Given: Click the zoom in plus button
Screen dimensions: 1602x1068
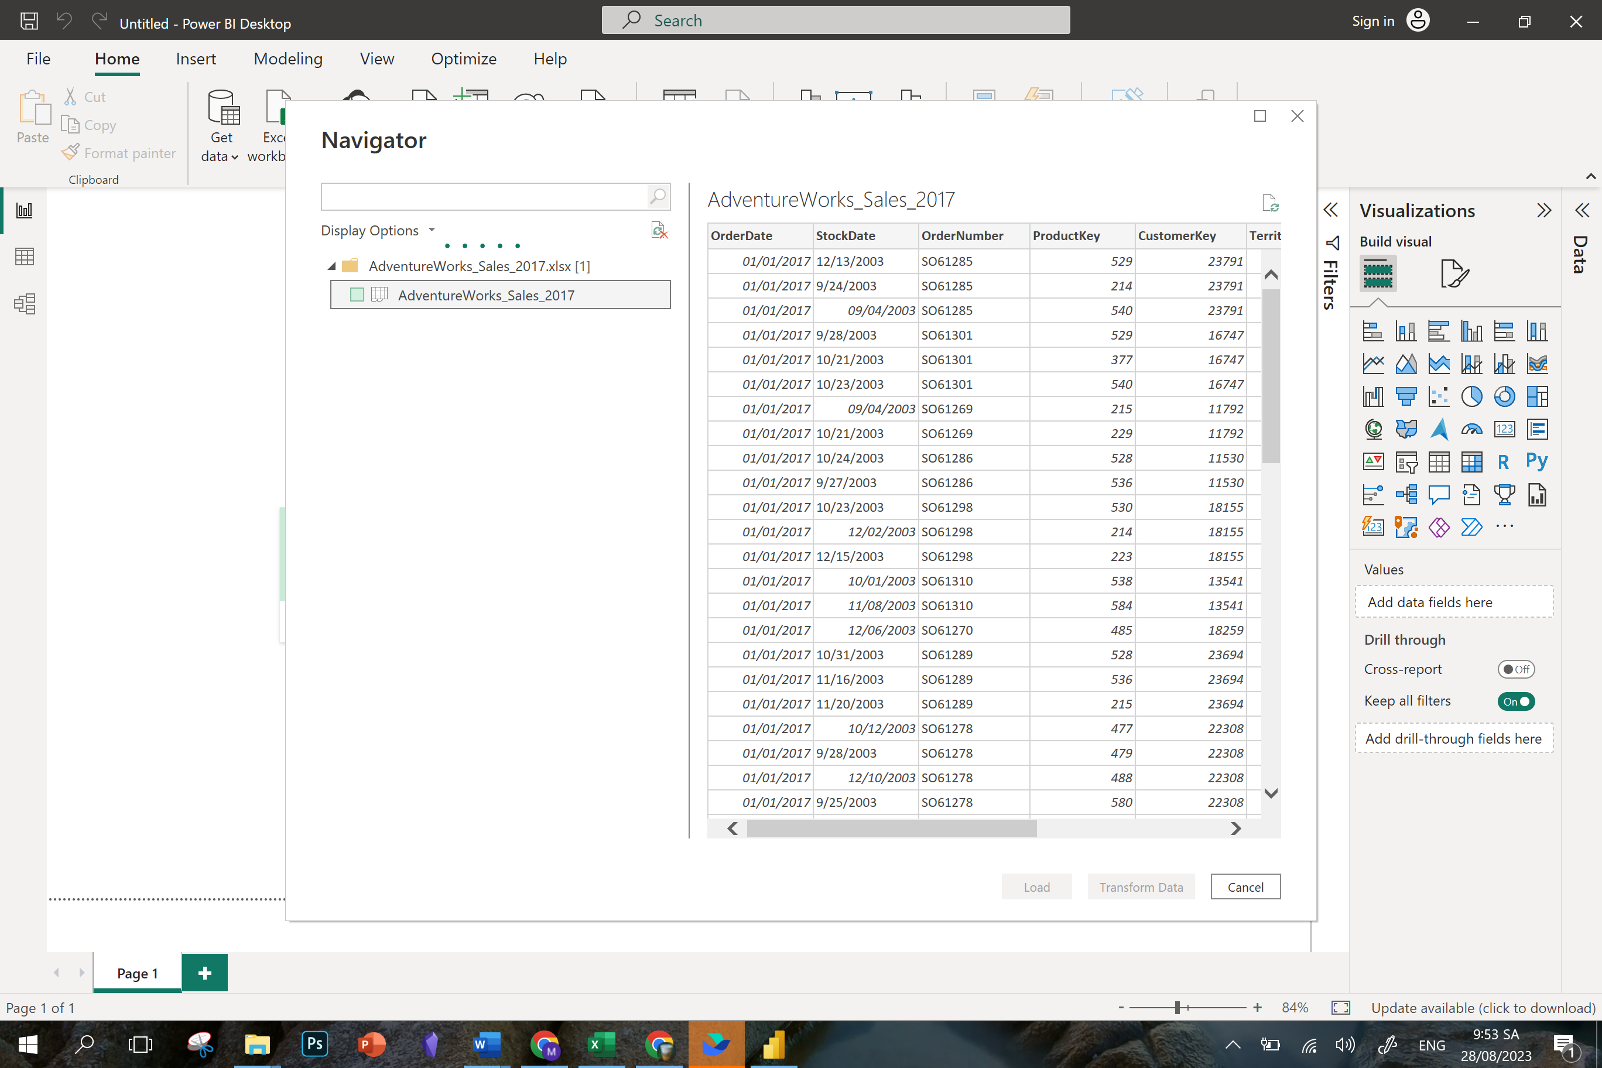Looking at the screenshot, I should pyautogui.click(x=1257, y=1007).
